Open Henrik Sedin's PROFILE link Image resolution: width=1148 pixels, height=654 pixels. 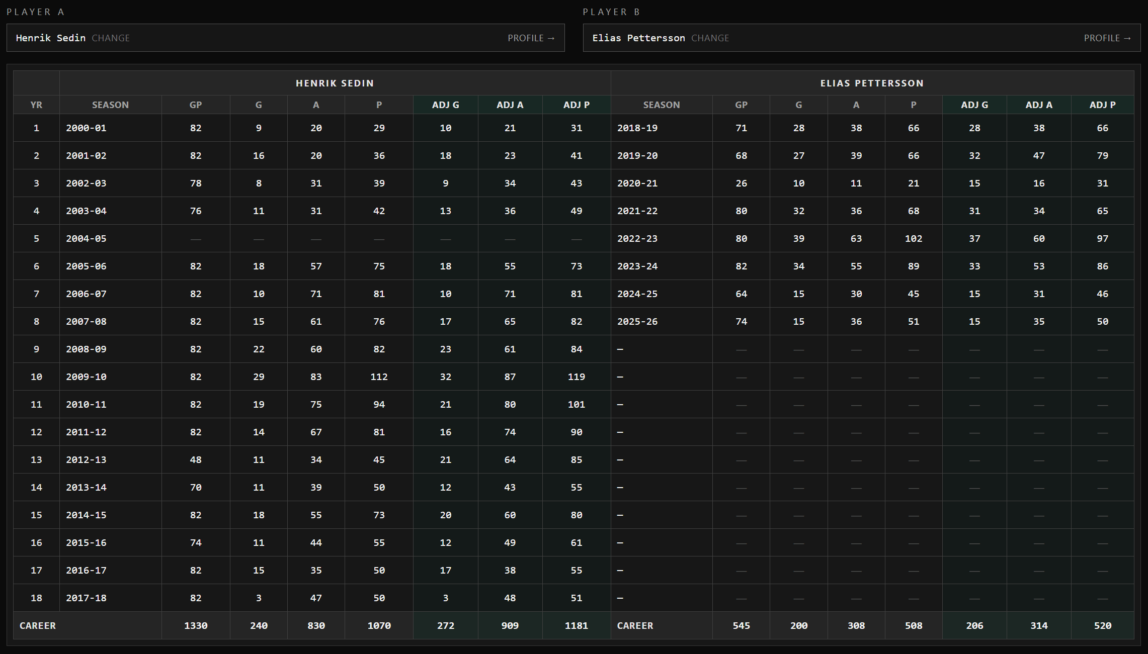[531, 38]
